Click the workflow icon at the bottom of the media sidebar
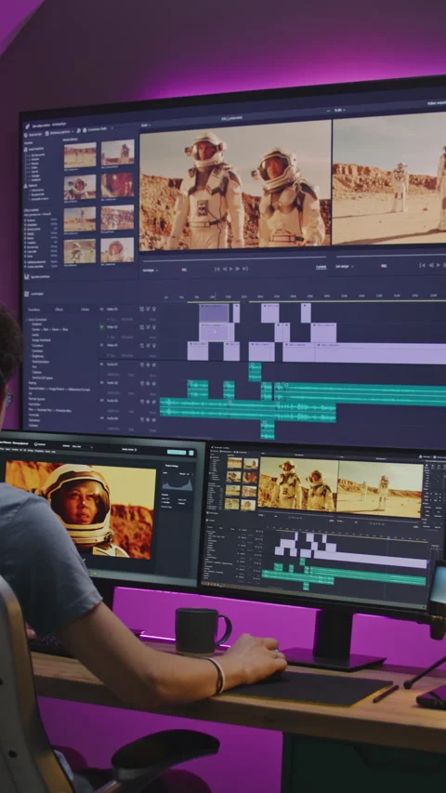 27,276
